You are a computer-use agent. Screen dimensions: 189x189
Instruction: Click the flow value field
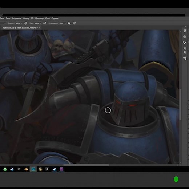click(37, 23)
